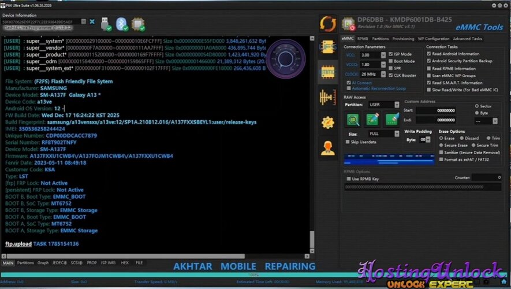Click the circular speed gauge in log
Image resolution: width=511 pixels, height=289 pixels.
coord(286,59)
